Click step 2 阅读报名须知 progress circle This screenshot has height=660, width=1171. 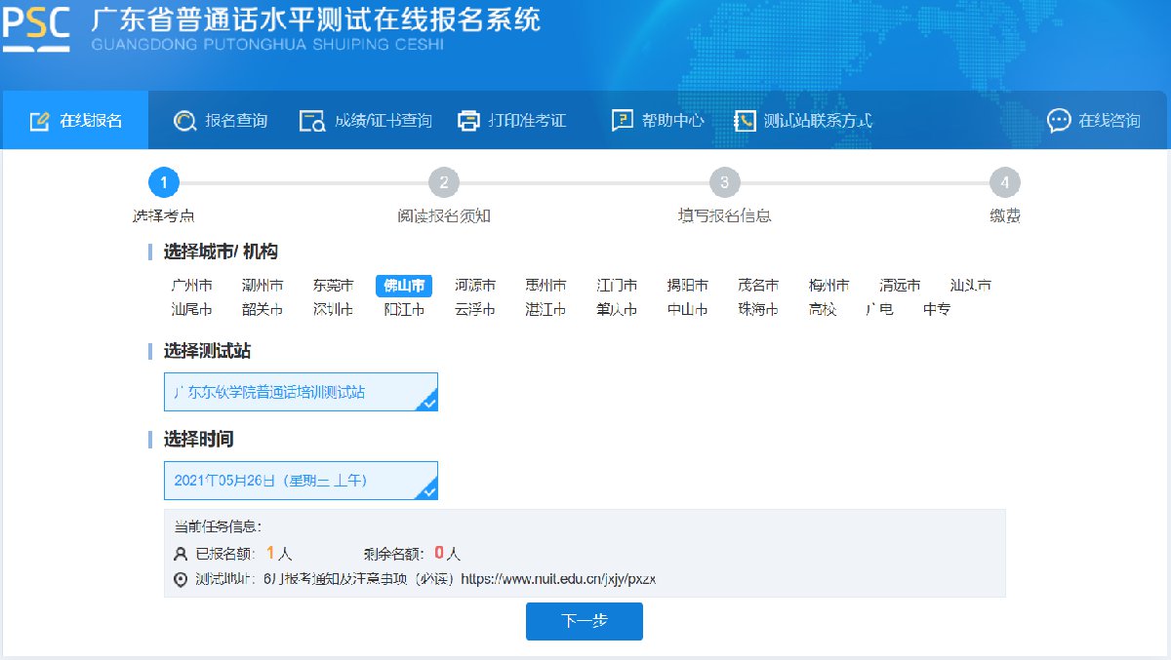tap(443, 182)
